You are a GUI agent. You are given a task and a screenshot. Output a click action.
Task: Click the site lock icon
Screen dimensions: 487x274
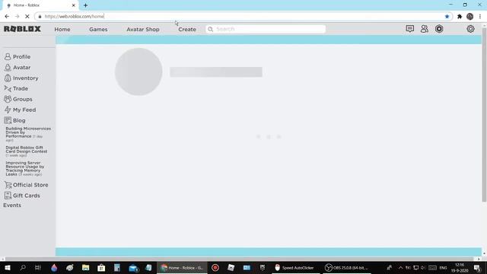[40, 17]
